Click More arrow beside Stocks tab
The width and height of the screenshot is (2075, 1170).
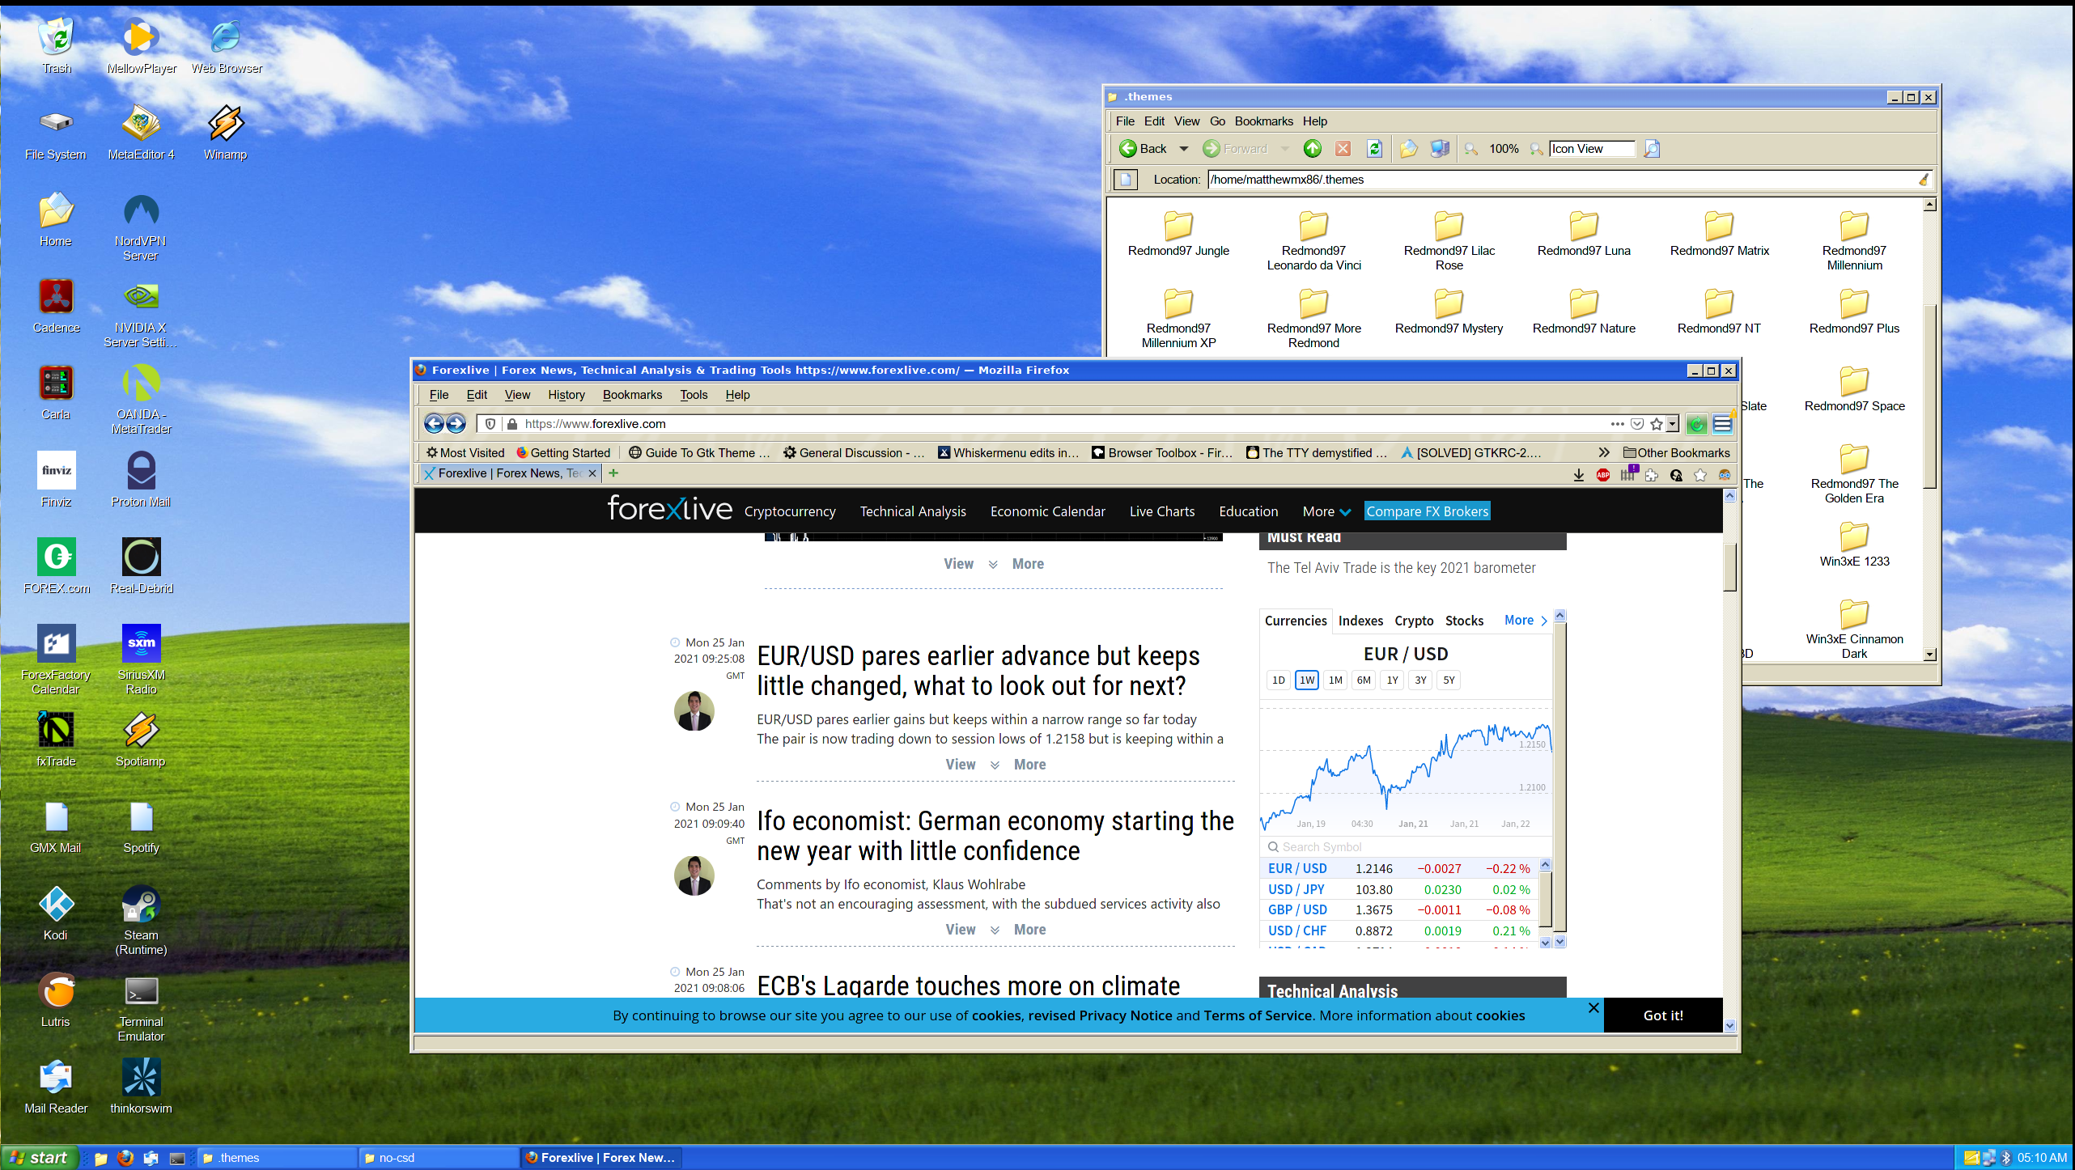(x=1526, y=620)
